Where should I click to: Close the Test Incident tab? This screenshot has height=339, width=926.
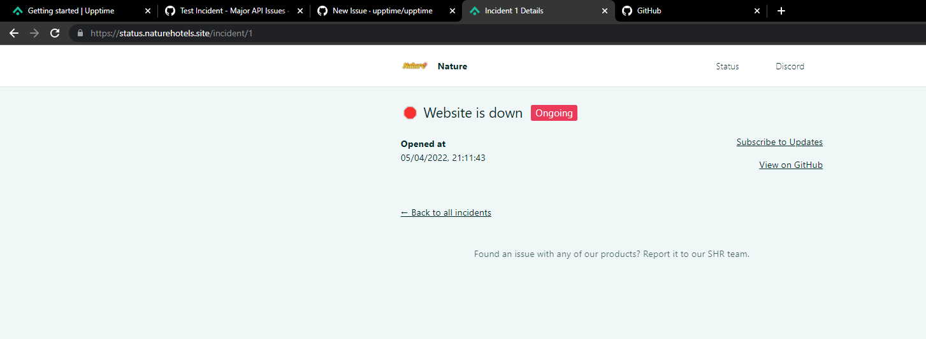coord(300,11)
